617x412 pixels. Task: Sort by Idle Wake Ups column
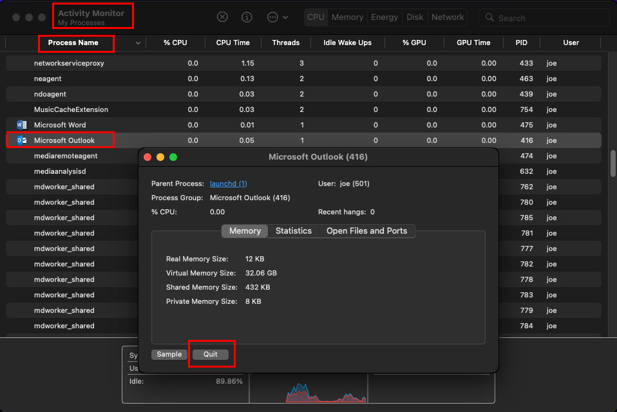347,42
